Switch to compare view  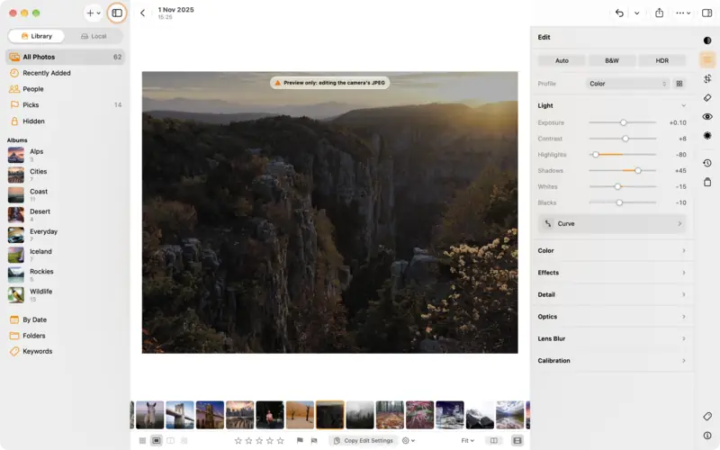[170, 440]
